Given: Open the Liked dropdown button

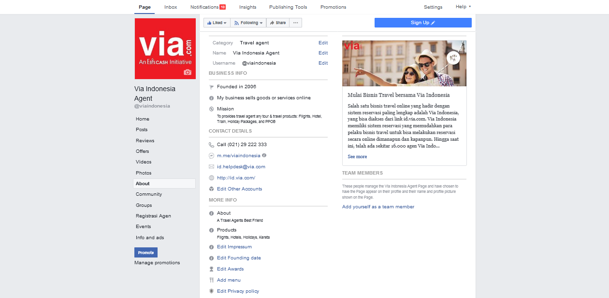Looking at the screenshot, I should [217, 23].
